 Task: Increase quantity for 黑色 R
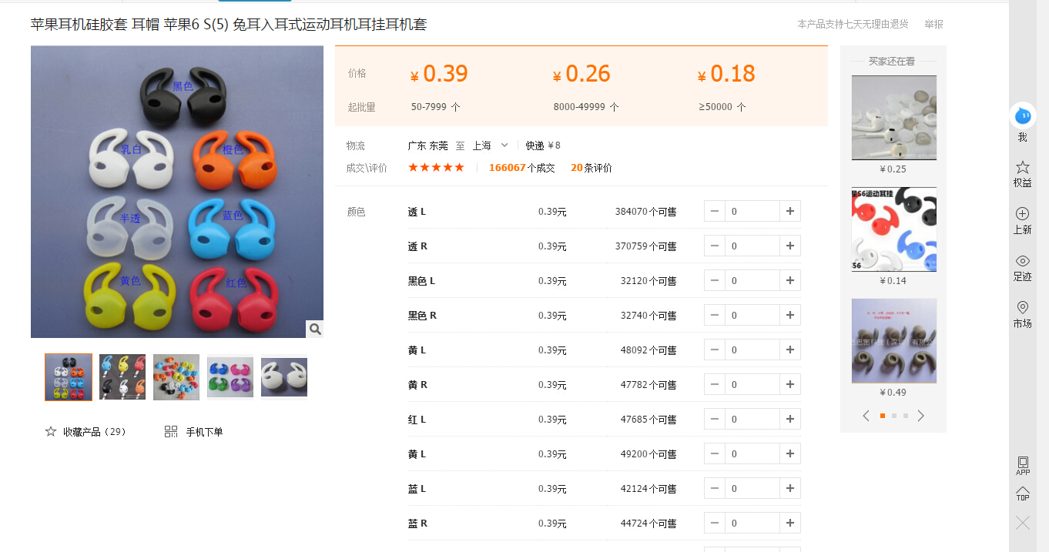pyautogui.click(x=790, y=315)
